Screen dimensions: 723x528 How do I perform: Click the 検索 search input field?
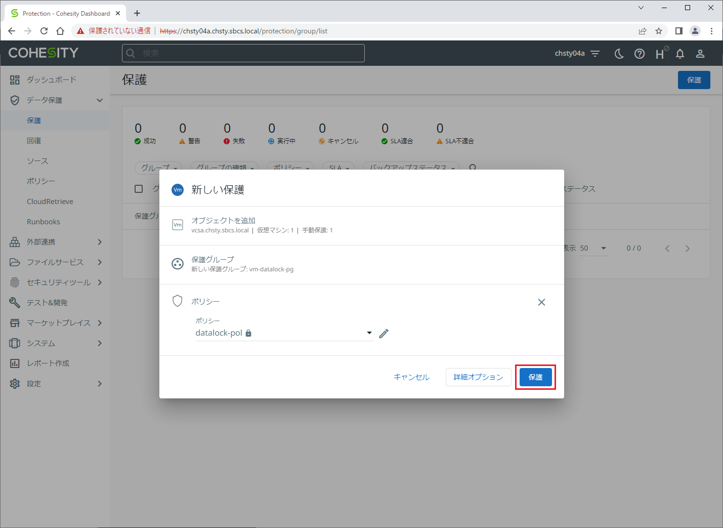coord(243,53)
